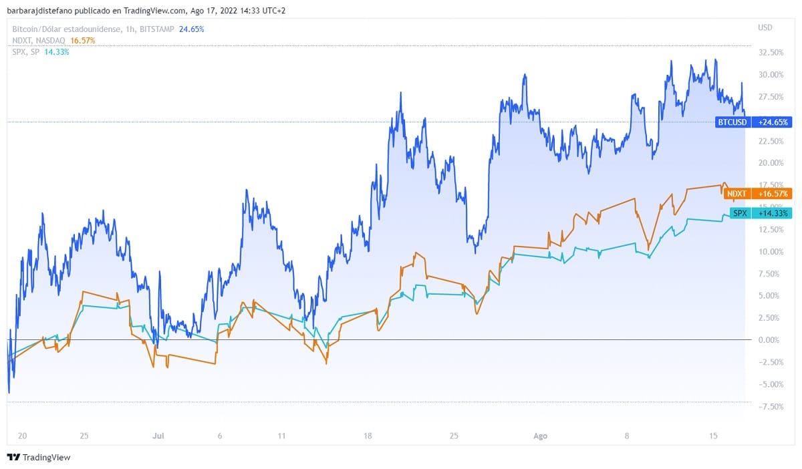The width and height of the screenshot is (802, 469).
Task: Click the blue BTCUSD price label
Action: point(732,122)
